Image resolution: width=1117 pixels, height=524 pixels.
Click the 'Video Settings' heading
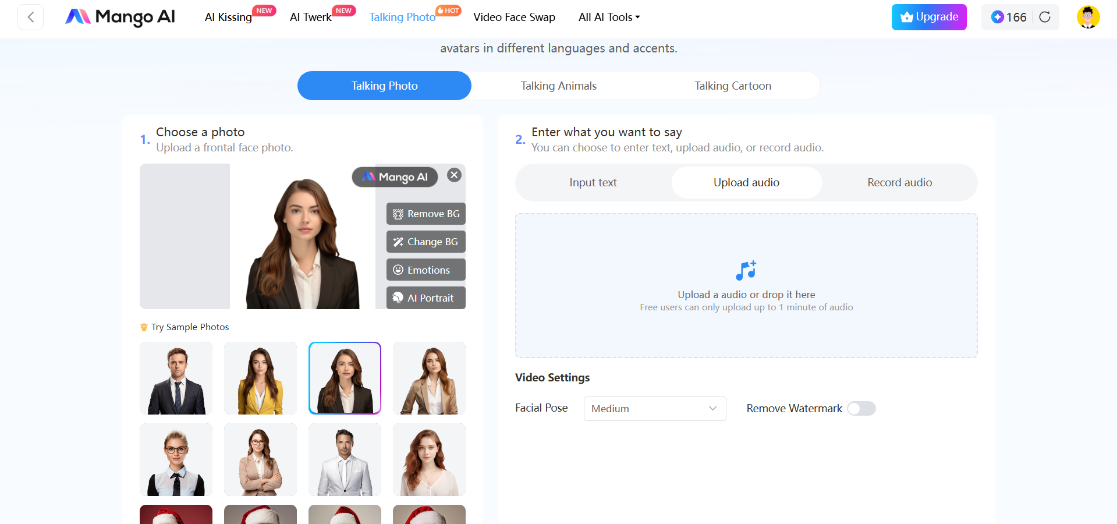tap(552, 377)
